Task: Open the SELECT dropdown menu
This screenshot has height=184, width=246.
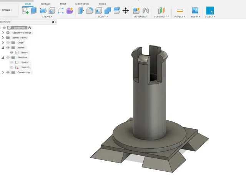Action: pyautogui.click(x=210, y=16)
